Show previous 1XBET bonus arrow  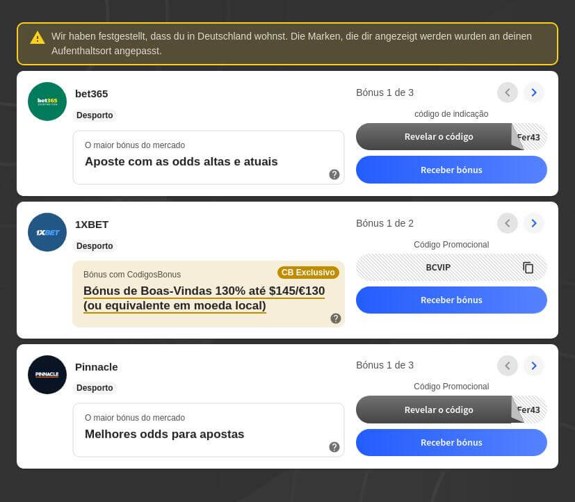tap(508, 223)
